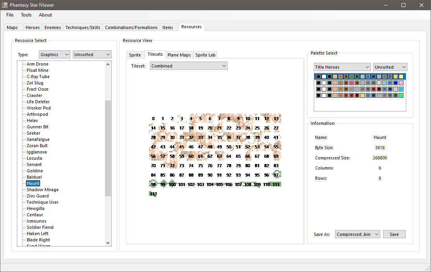
Task: Open the Plane Maps sub-tab
Action: click(x=179, y=55)
